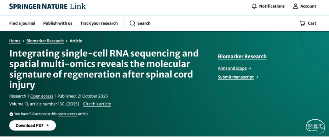The height and width of the screenshot is (140, 329).
Task: Open Biomarker Research breadcrumb link
Action: tap(45, 41)
